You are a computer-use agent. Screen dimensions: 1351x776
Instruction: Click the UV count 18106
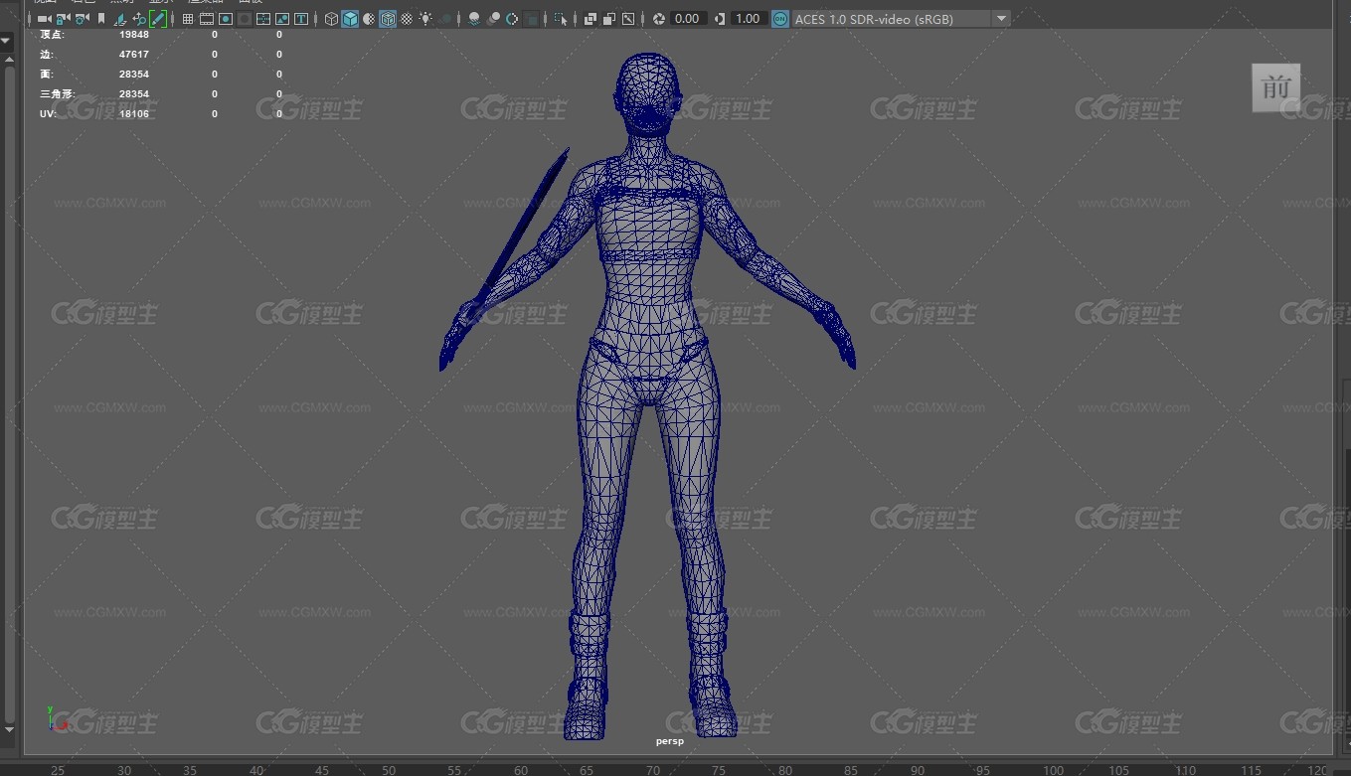click(x=134, y=113)
